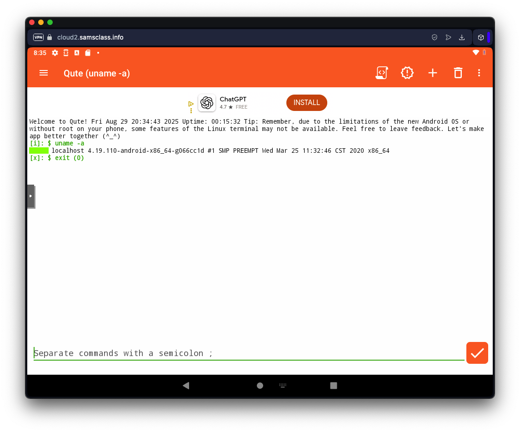Click the Wi-Fi status icon
The image size is (520, 432).
click(476, 52)
